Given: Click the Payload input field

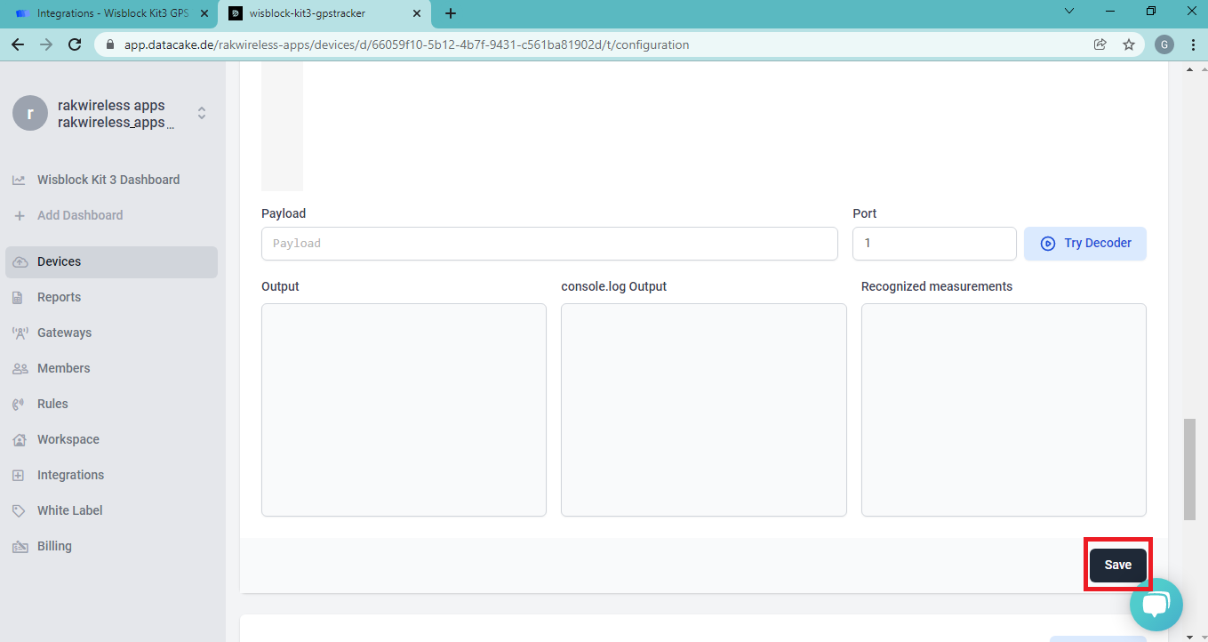Looking at the screenshot, I should pyautogui.click(x=549, y=244).
